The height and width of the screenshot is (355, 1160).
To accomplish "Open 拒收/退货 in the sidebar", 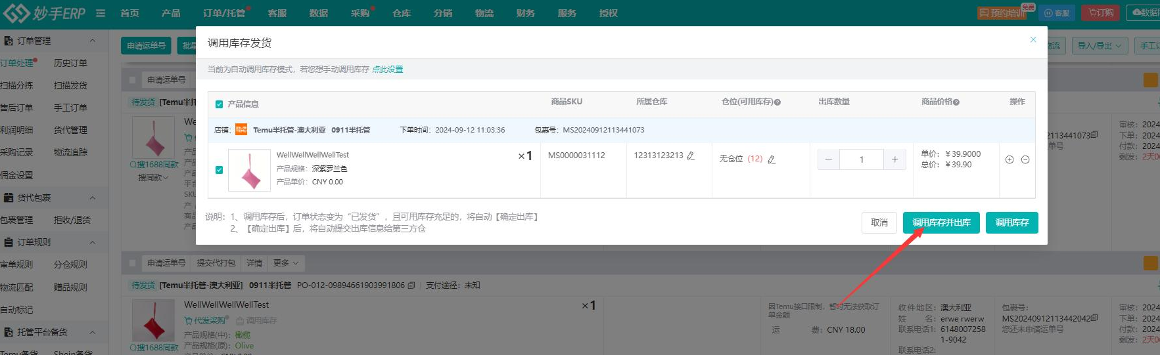I will [x=72, y=220].
